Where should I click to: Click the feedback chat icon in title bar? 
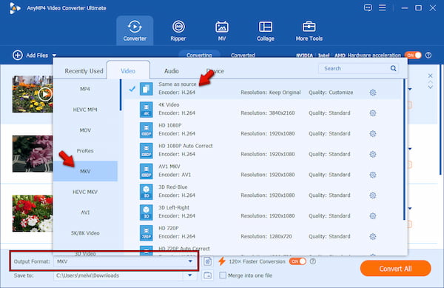click(x=368, y=7)
